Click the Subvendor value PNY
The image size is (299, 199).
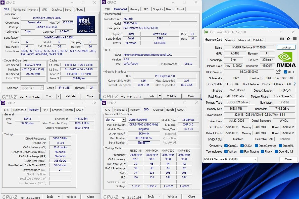(236, 78)
